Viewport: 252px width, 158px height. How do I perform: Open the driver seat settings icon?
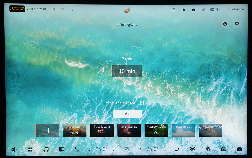pyautogui.click(x=77, y=149)
